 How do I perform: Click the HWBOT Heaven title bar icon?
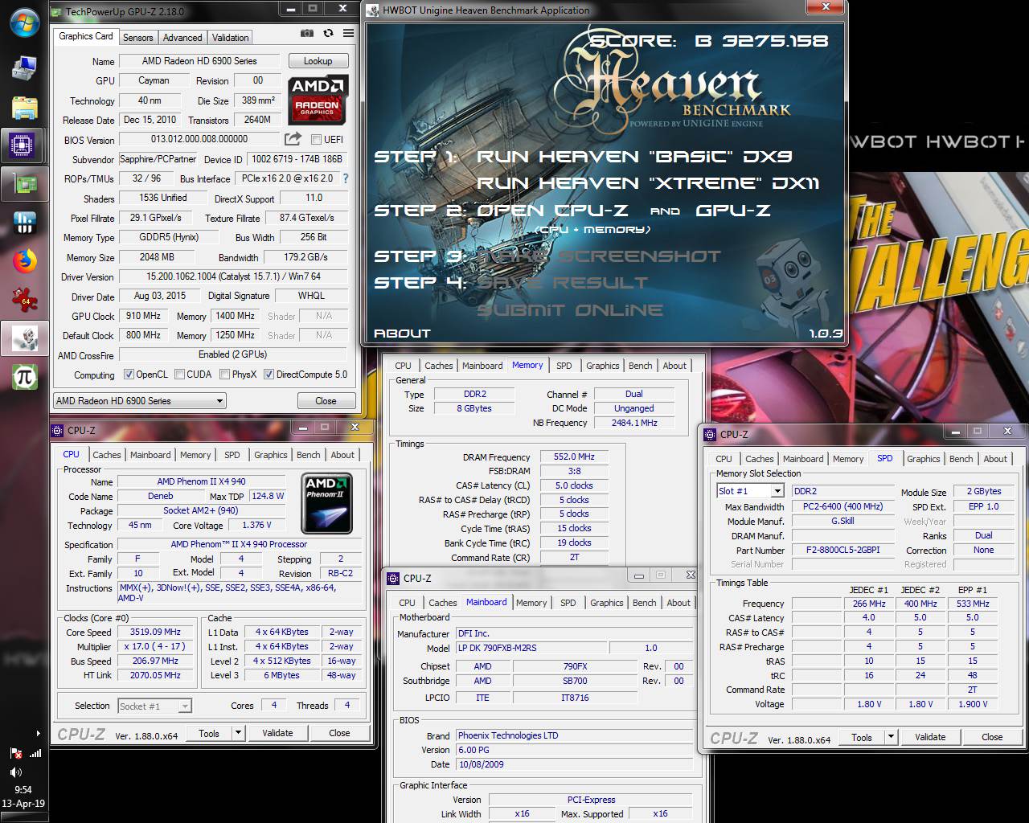coord(373,10)
